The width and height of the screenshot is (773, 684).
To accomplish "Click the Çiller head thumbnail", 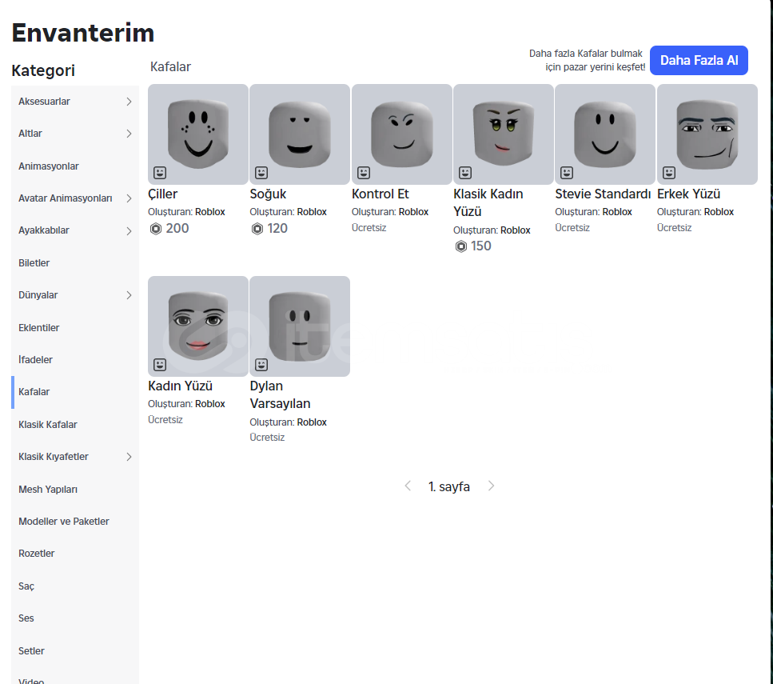I will click(x=198, y=134).
